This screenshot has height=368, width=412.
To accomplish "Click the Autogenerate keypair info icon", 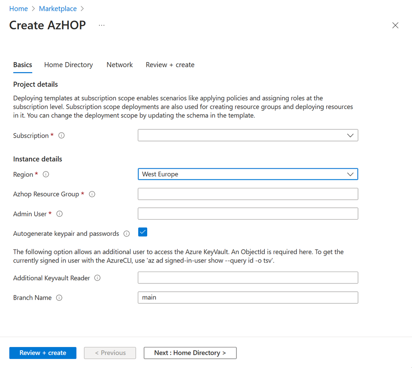I will pyautogui.click(x=127, y=234).
